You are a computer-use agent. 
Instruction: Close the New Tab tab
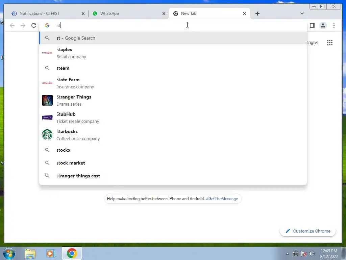245,14
